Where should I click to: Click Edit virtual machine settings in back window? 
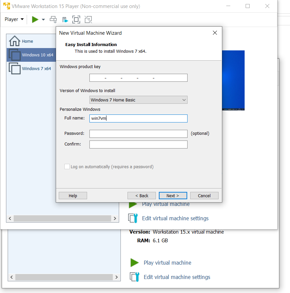[177, 277]
